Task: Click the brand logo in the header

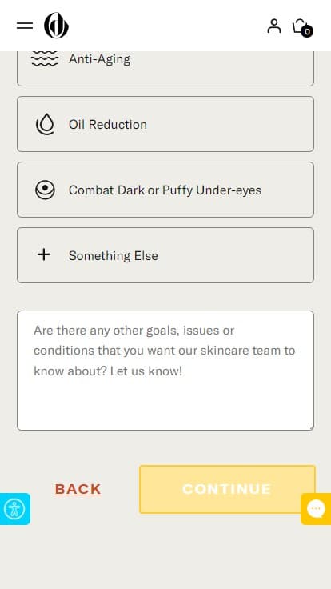Action: [56, 26]
